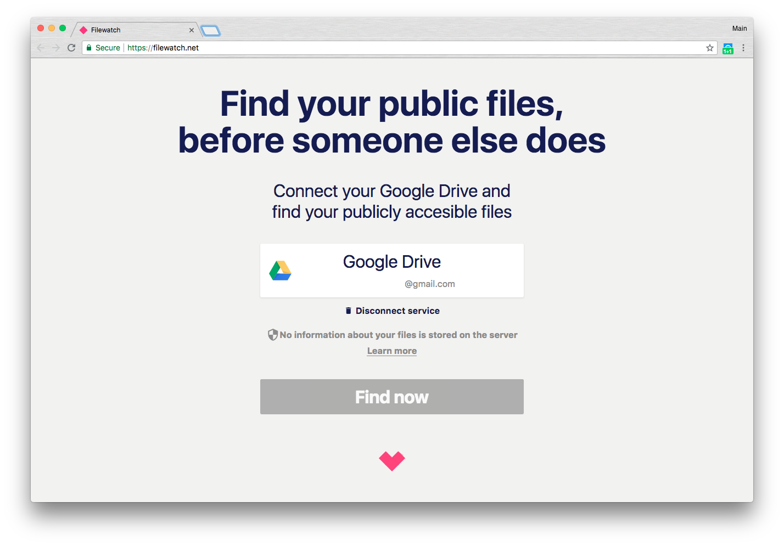Click the pink heart logo at page bottom
This screenshot has width=784, height=546.
(x=392, y=461)
